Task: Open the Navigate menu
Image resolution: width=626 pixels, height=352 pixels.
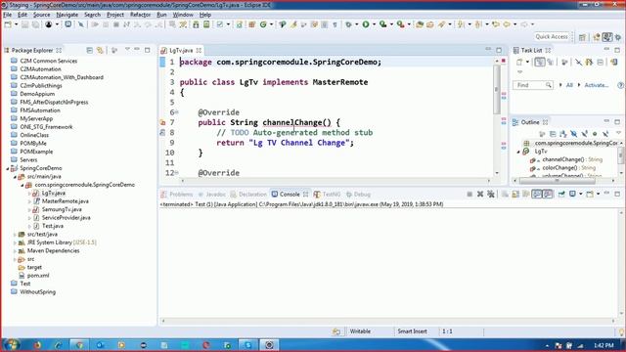Action: tap(67, 15)
